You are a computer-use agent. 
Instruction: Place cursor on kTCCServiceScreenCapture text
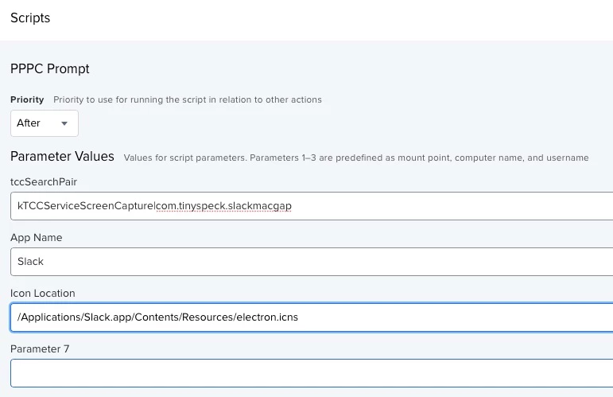coord(86,206)
